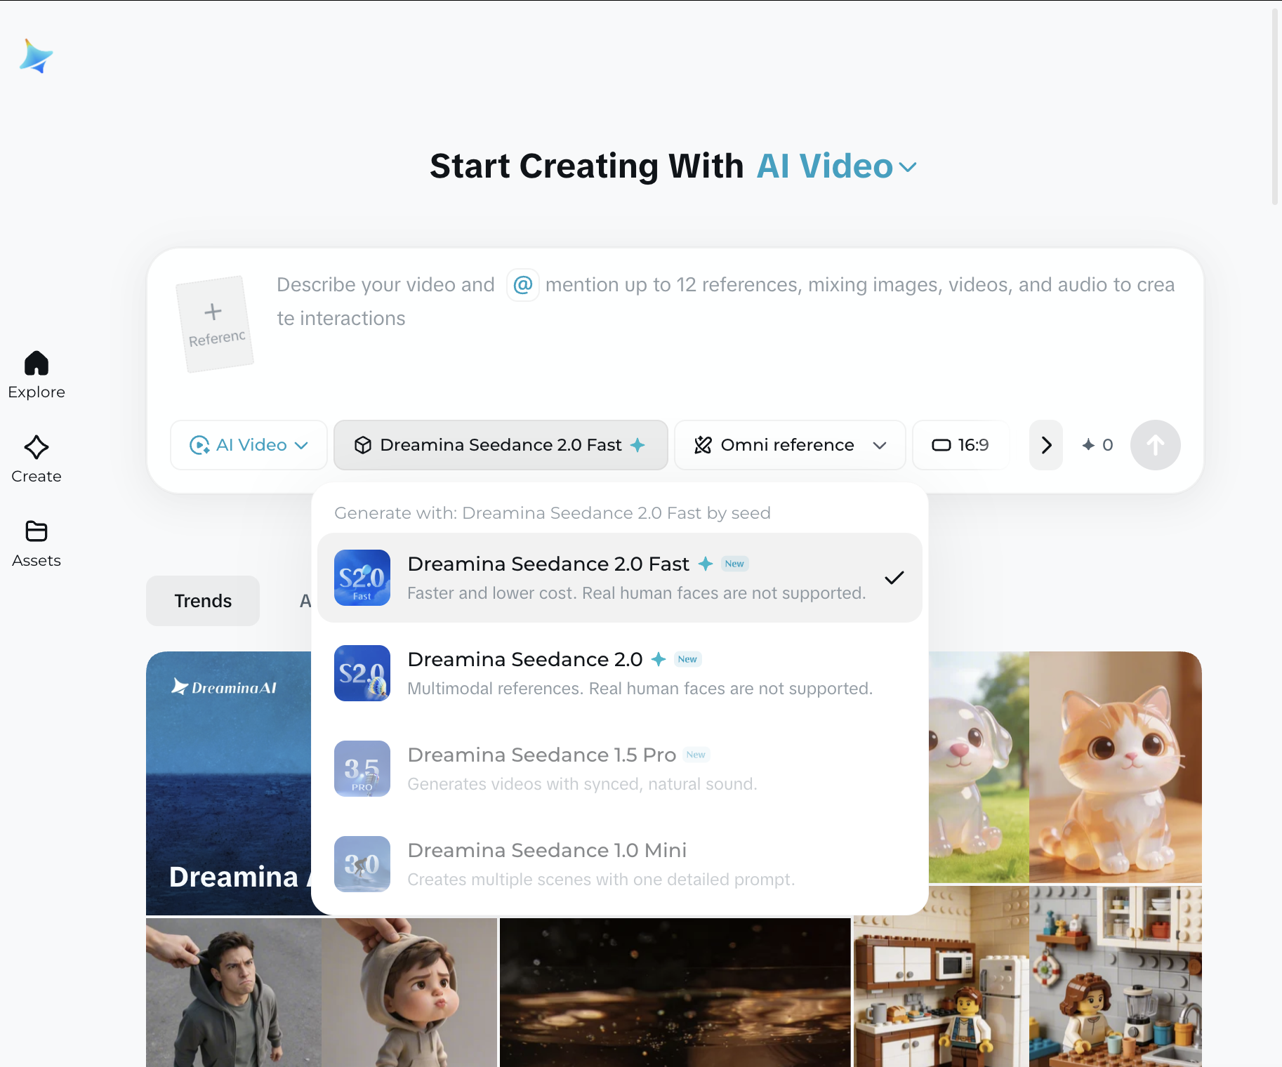Open the Assets folder in the sidebar

coord(37,544)
